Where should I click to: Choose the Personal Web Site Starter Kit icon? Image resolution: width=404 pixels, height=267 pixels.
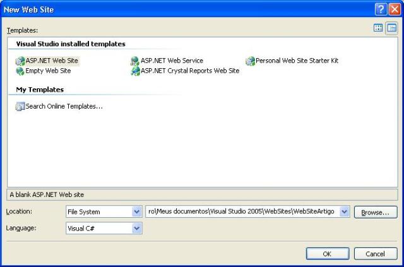tap(250, 61)
